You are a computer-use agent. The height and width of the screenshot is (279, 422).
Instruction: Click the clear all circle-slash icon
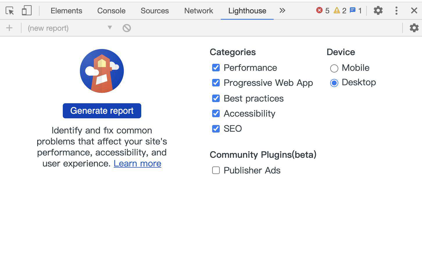127,28
